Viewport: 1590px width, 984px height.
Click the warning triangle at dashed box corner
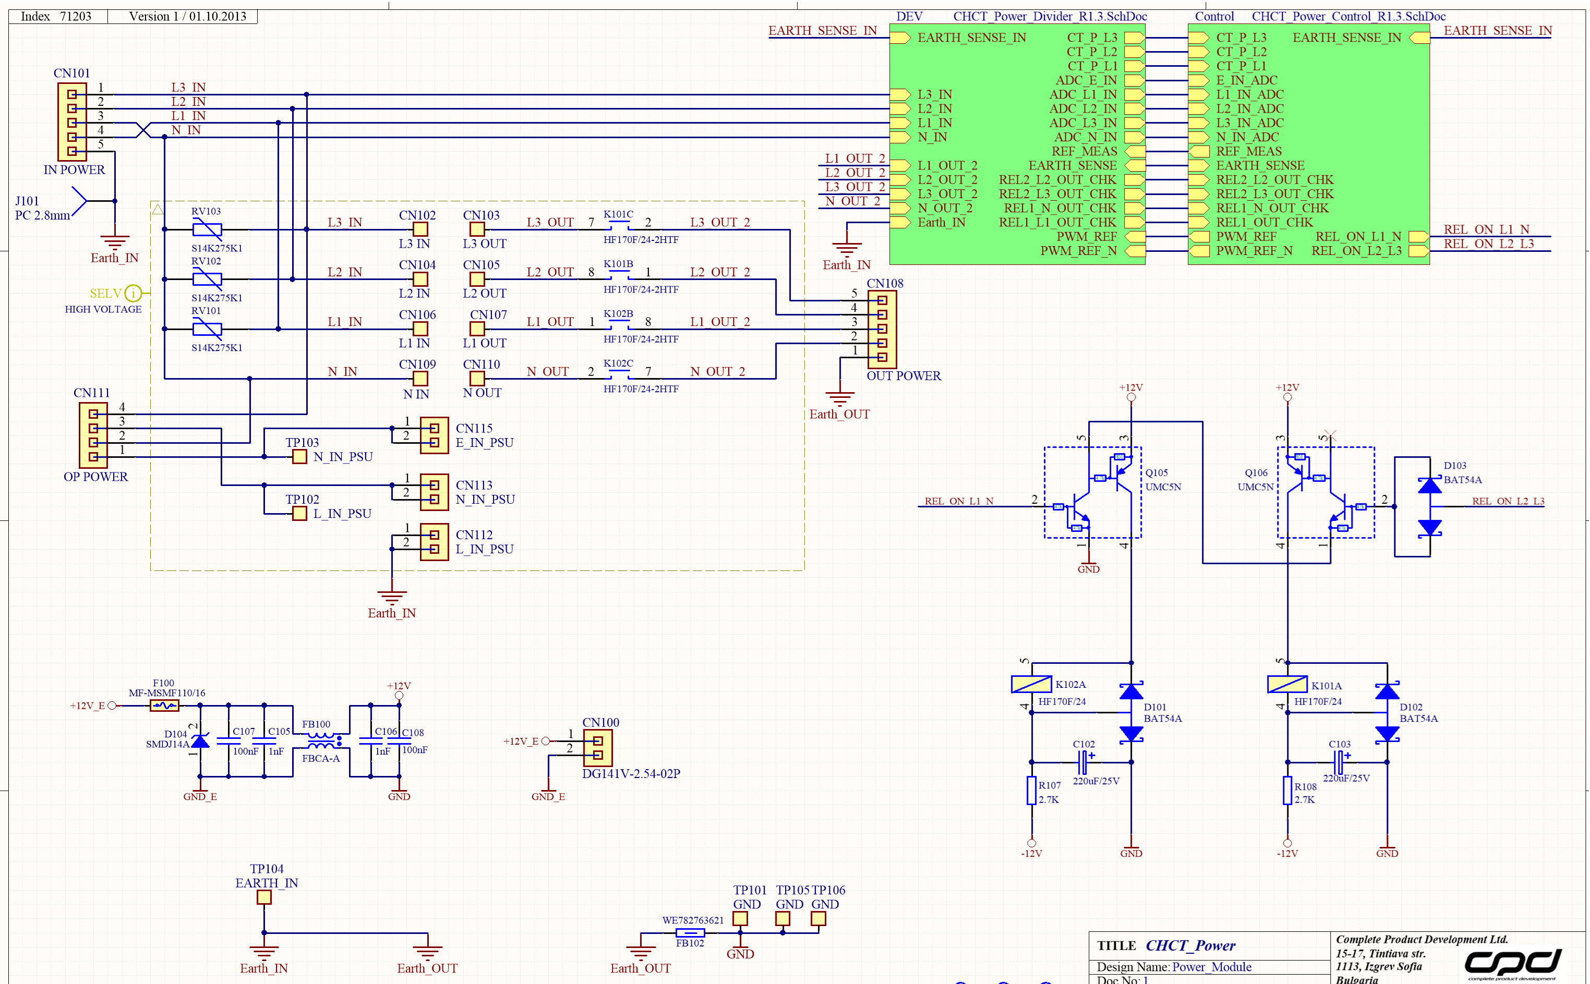click(158, 209)
